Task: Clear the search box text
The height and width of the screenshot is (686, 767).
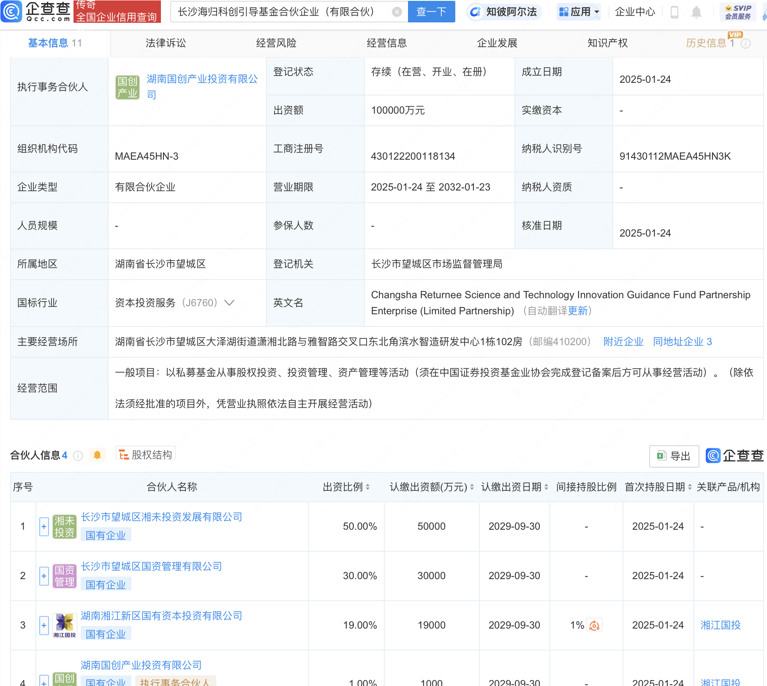Action: [397, 12]
